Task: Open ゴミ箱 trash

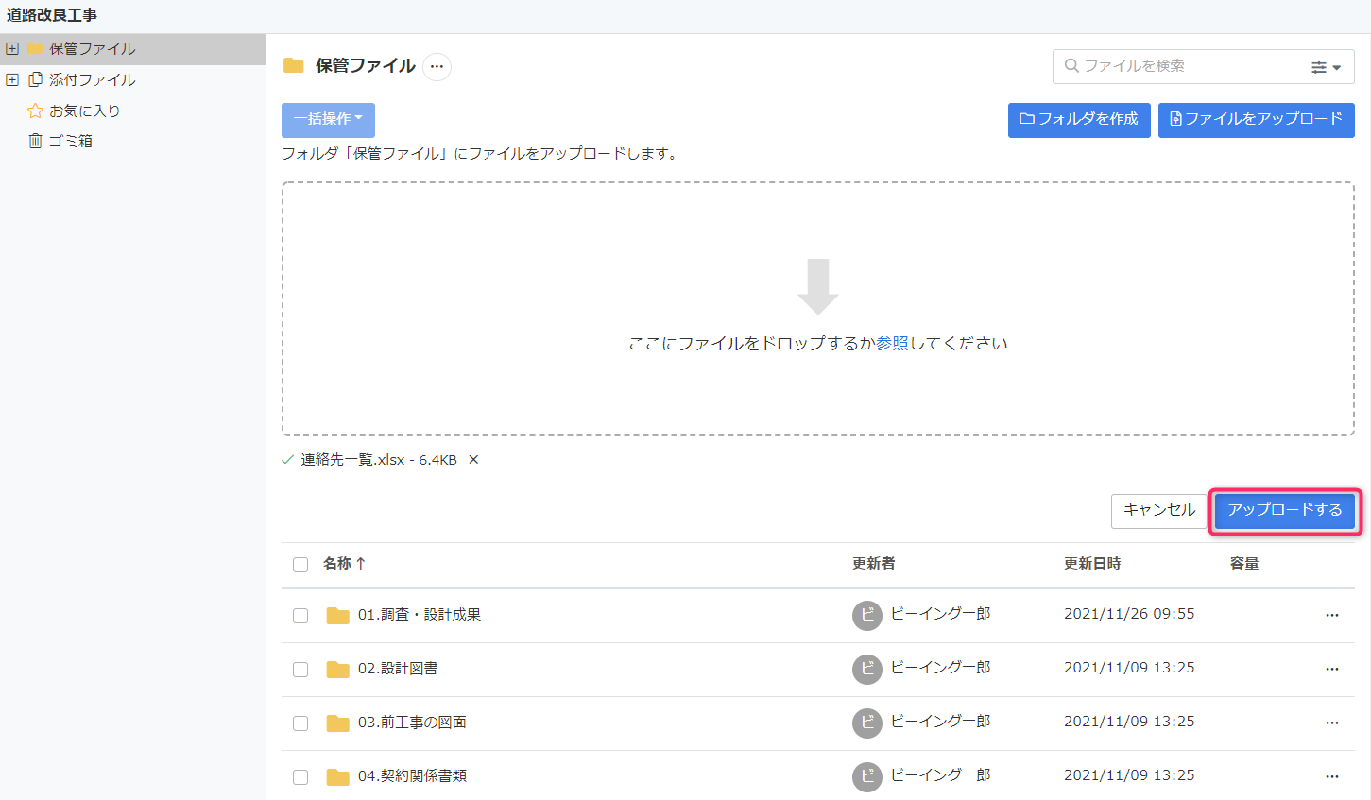Action: tap(71, 141)
